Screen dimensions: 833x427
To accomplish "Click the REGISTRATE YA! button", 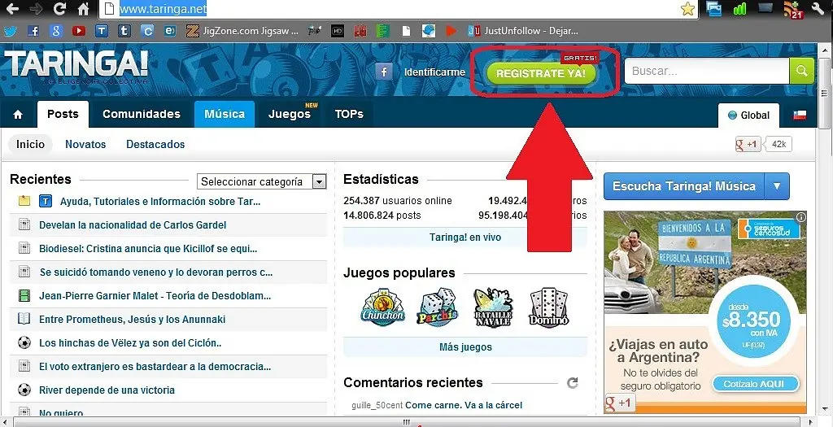I will 541,73.
